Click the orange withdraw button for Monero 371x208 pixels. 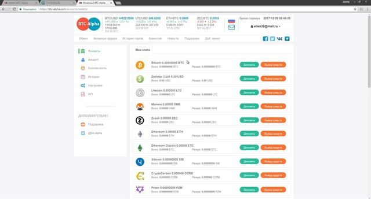click(x=273, y=106)
